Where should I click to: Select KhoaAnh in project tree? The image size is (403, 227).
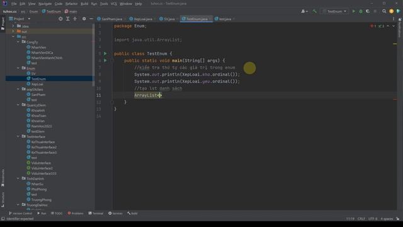point(38,110)
